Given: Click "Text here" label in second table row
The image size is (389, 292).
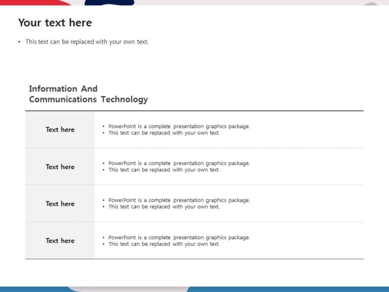Looking at the screenshot, I should point(60,167).
